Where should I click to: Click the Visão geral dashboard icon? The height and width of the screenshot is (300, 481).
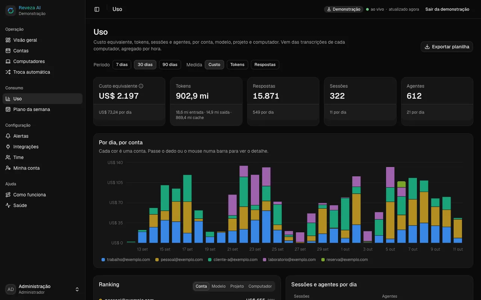coord(8,40)
